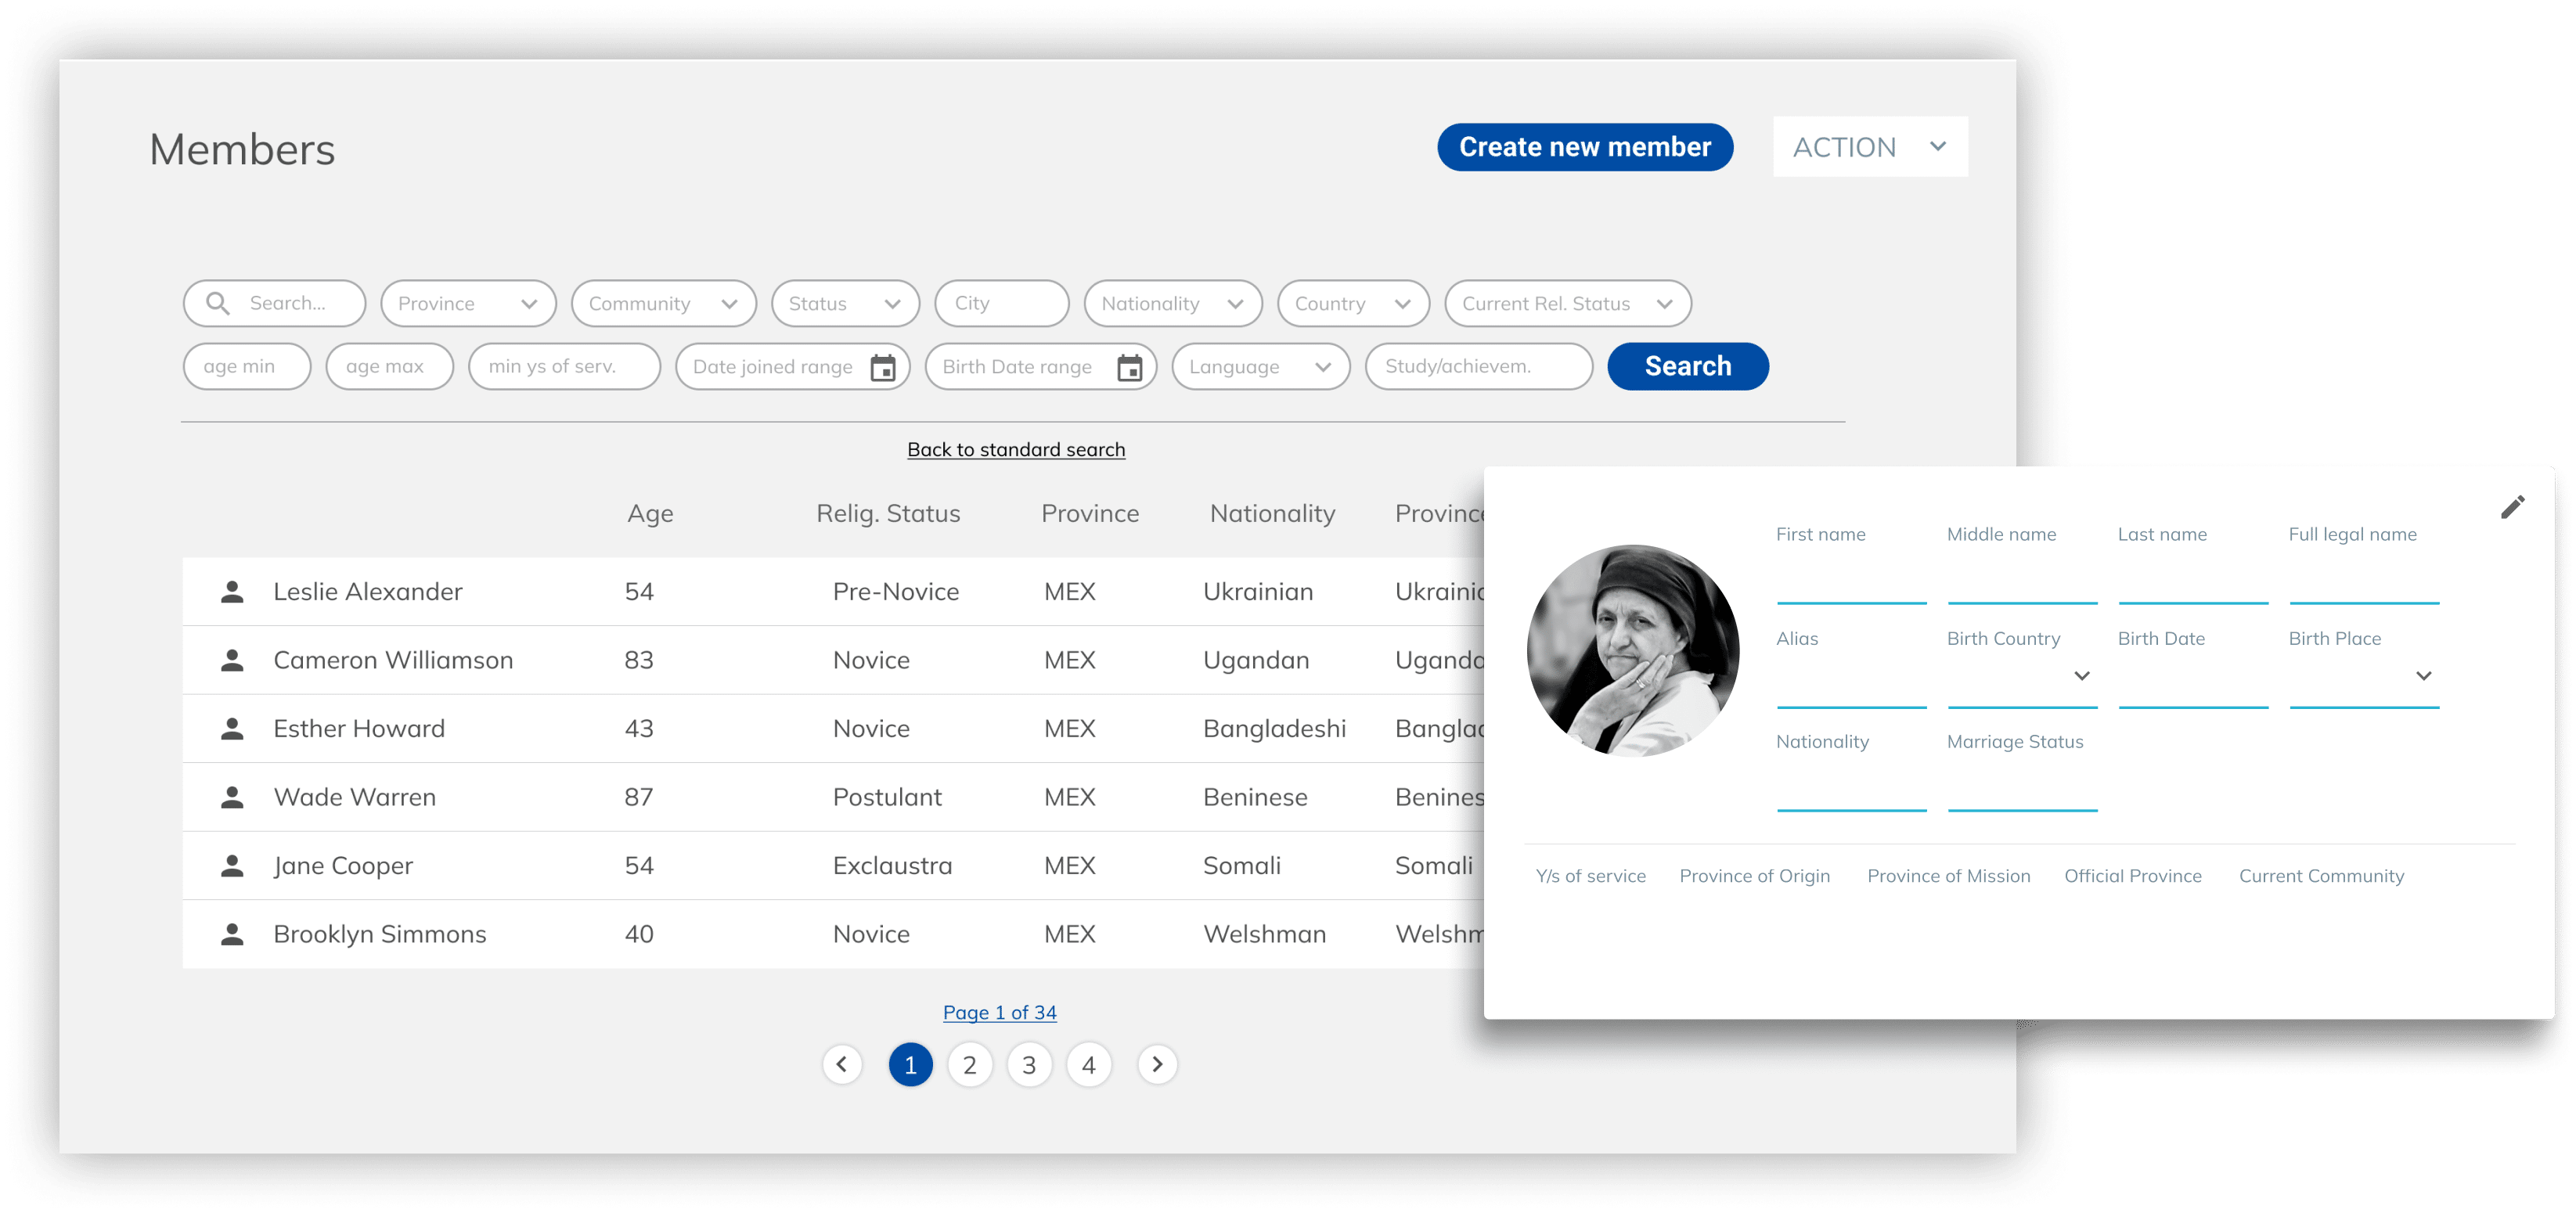2576x1213 pixels.
Task: Select the Current Community tab
Action: 2321,875
